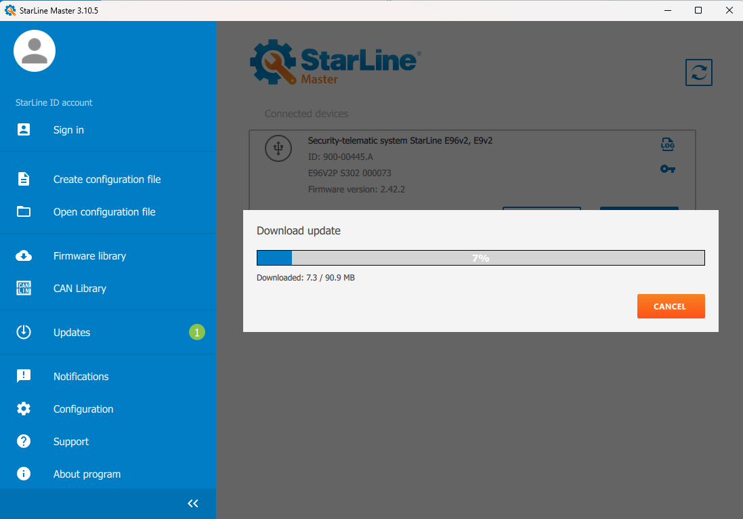This screenshot has width=743, height=519.
Task: Open Notifications in the sidebar
Action: [81, 377]
